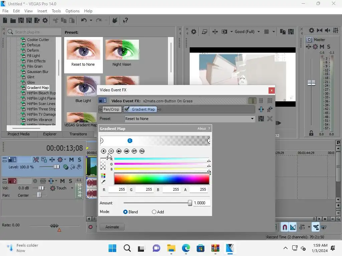
Task: Open preview quality Good (Full) dropdown
Action: 247,32
